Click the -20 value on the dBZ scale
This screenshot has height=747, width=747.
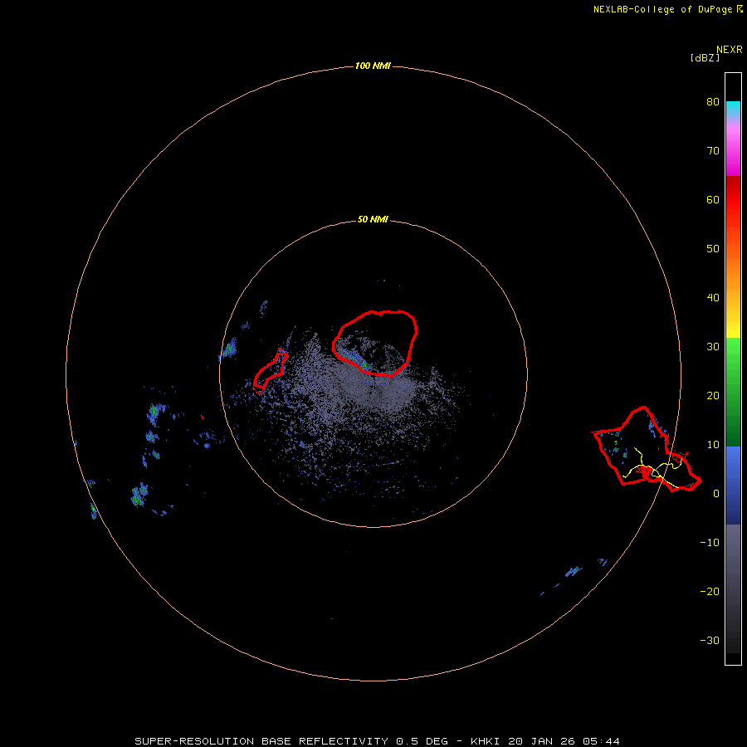(x=710, y=592)
